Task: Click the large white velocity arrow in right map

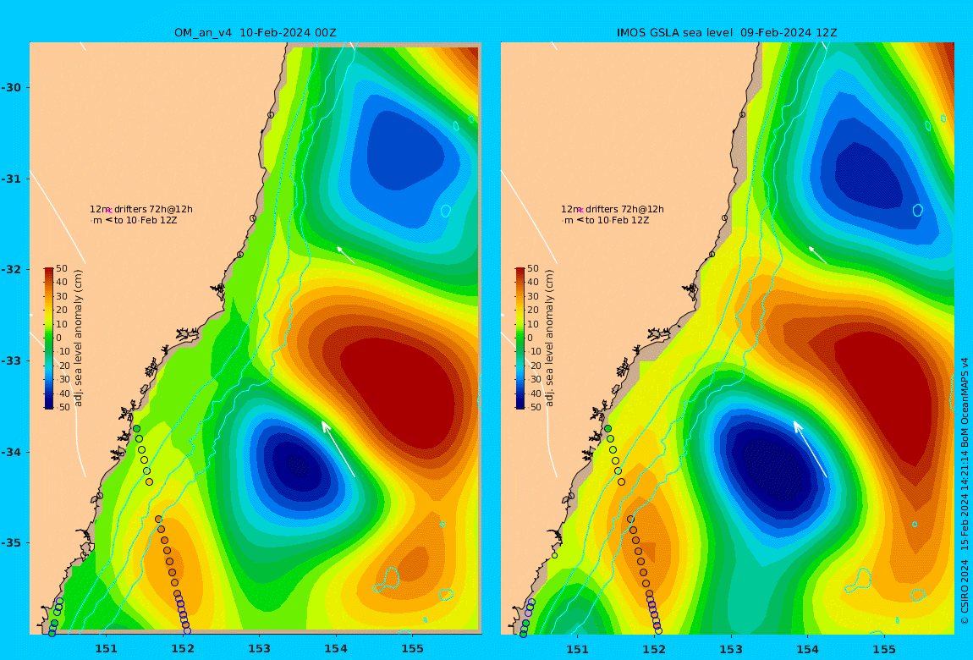Action: tap(810, 448)
